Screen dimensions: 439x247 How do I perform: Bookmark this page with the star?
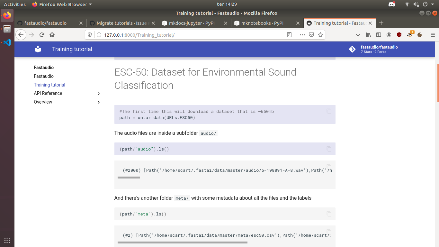click(x=320, y=34)
